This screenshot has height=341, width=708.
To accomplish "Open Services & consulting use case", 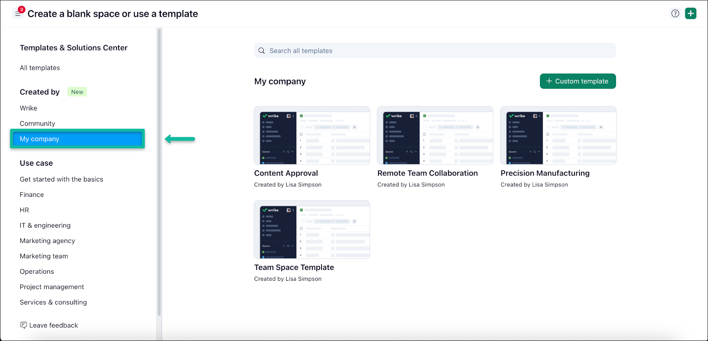I will click(53, 302).
